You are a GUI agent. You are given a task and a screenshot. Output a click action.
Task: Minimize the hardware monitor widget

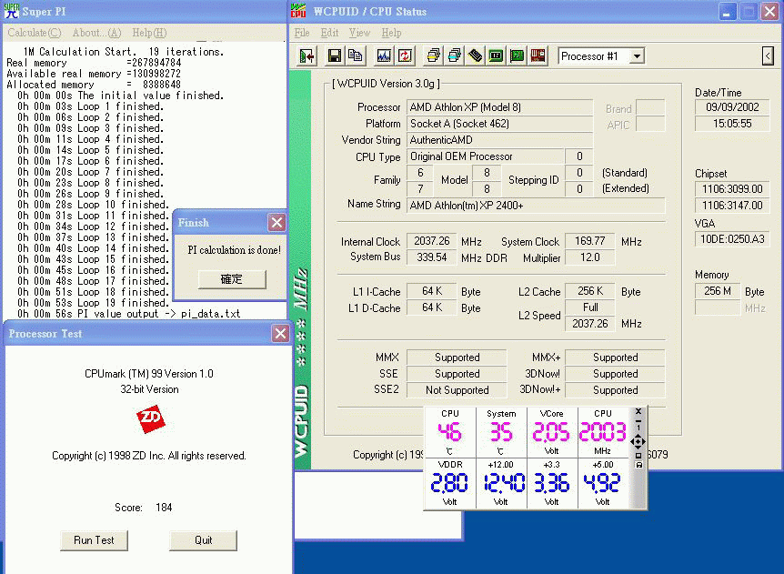[638, 421]
